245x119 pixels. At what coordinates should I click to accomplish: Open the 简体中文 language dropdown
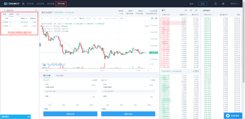point(235,4)
